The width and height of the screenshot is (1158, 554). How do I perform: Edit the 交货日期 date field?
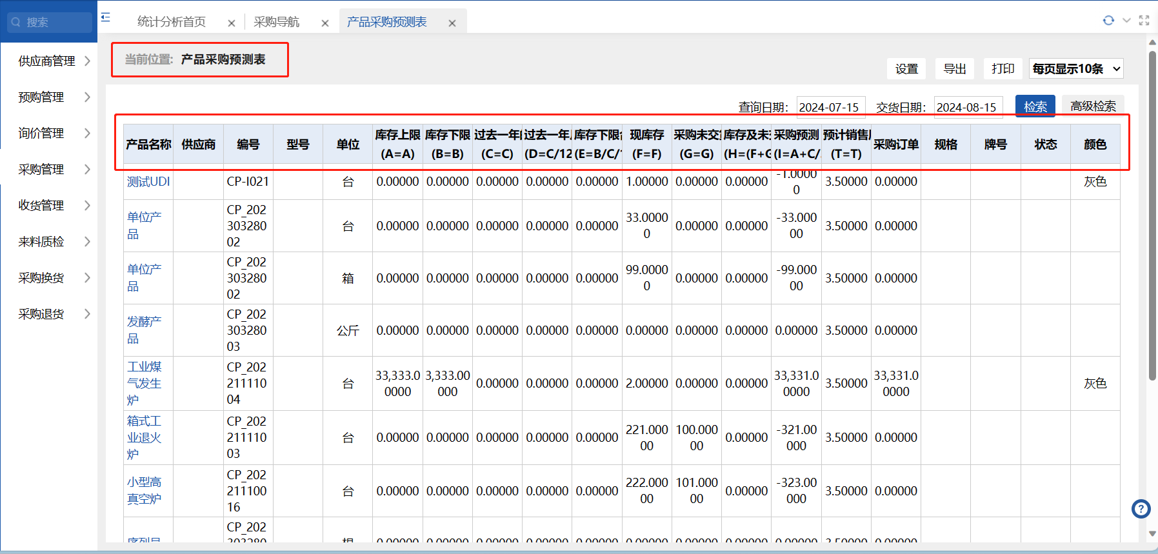(968, 107)
